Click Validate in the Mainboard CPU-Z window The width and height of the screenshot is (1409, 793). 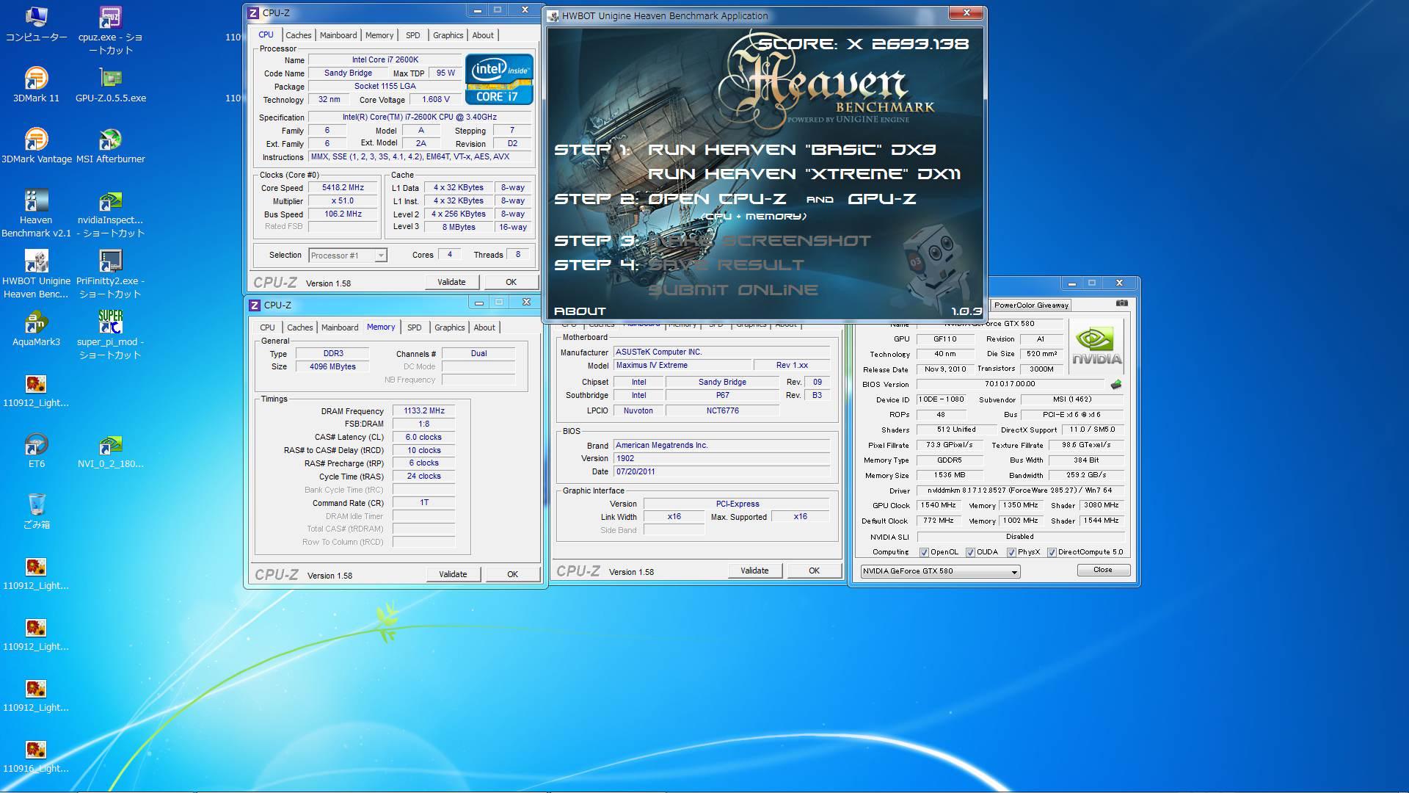click(x=754, y=571)
